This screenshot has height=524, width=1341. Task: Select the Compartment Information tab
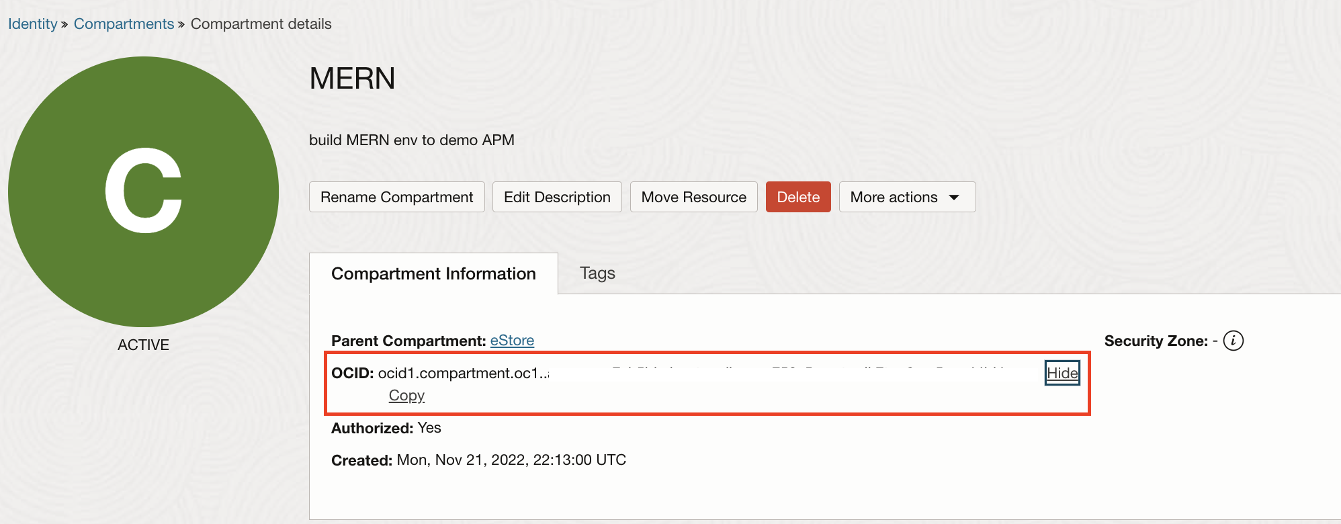click(433, 273)
